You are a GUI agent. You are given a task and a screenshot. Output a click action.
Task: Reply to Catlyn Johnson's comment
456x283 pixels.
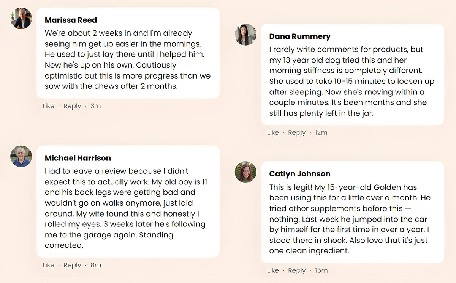[x=297, y=270]
